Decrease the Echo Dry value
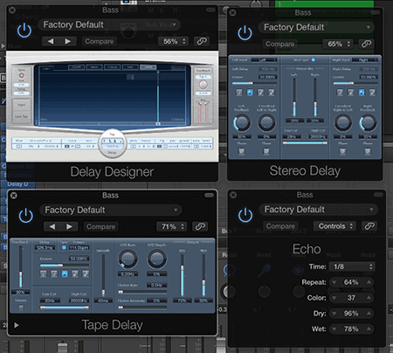The height and width of the screenshot is (353, 393). coord(334,314)
